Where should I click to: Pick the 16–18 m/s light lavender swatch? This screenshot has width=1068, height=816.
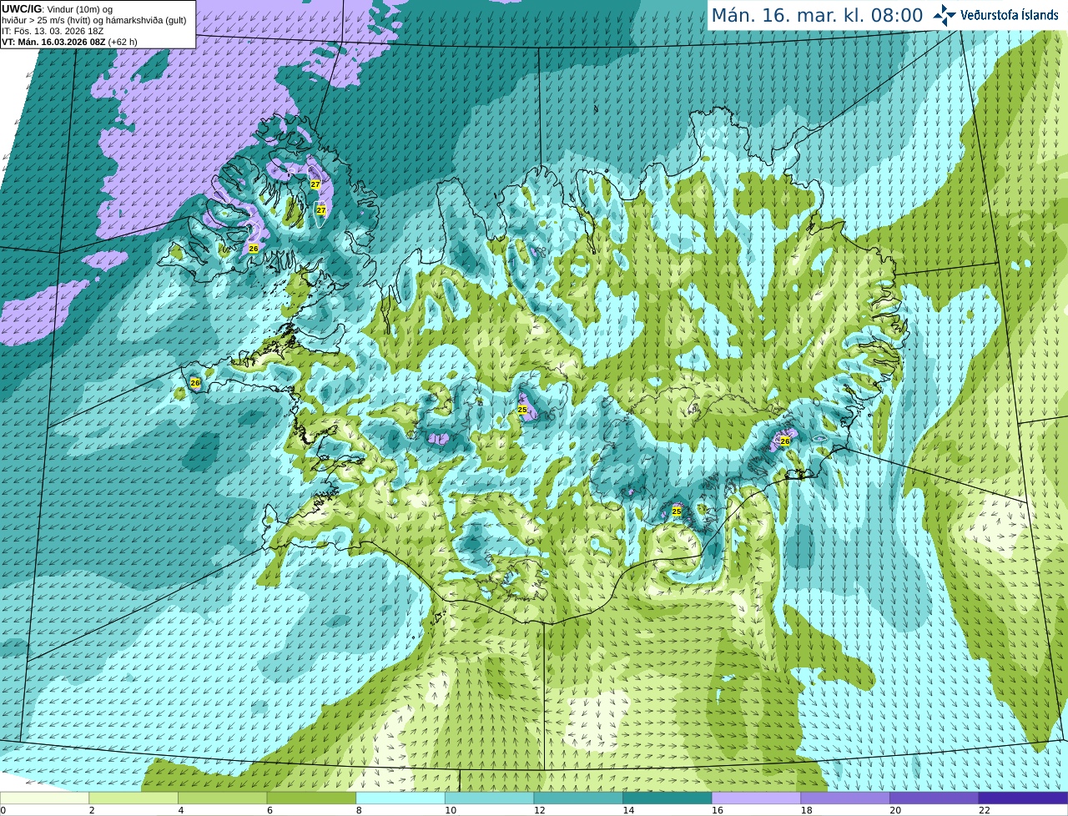point(756,798)
